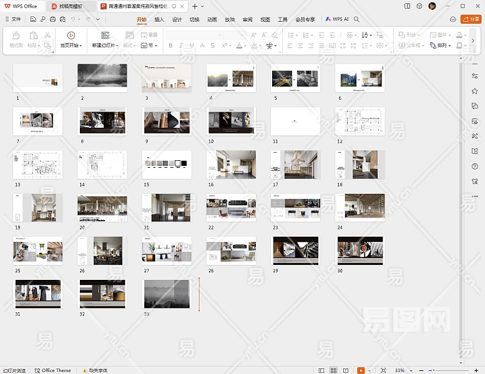
Task: Click the 当页开始 slideshow play icon
Action: (71, 36)
